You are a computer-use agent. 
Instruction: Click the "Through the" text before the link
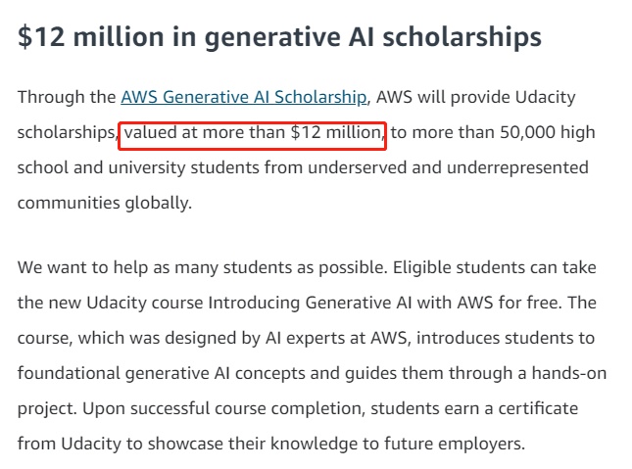67,97
